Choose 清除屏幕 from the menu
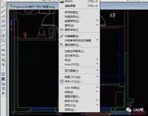Screen dimensions: 148x116 coord(79,6)
